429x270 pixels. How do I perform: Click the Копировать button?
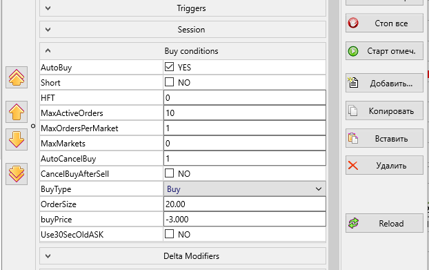click(384, 110)
